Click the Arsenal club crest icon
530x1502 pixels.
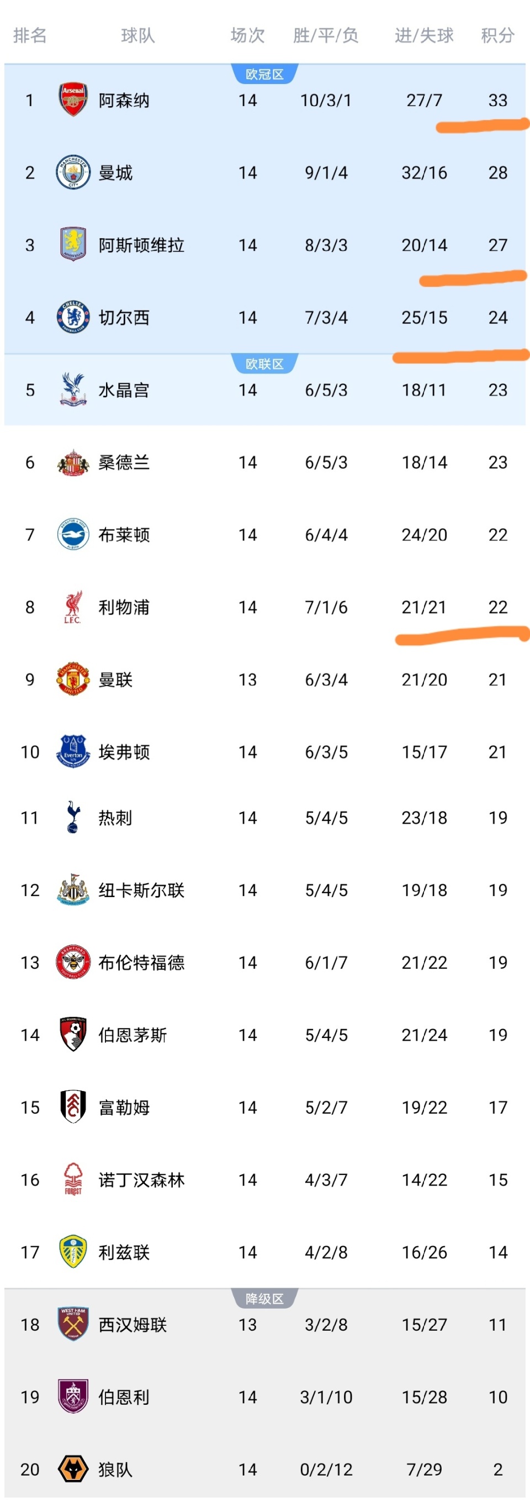73,101
